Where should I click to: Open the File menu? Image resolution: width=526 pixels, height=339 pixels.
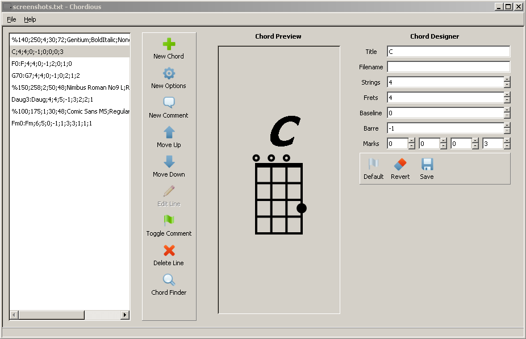click(11, 19)
